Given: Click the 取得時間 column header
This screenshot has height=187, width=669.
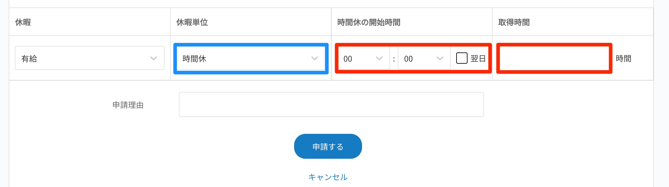Looking at the screenshot, I should pos(514,22).
